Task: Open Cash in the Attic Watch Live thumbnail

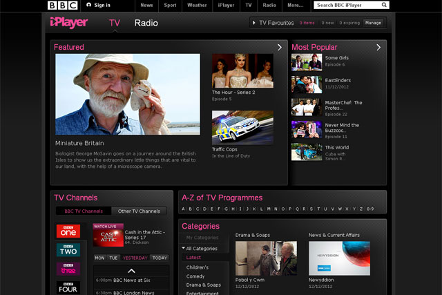Action: pos(108,235)
